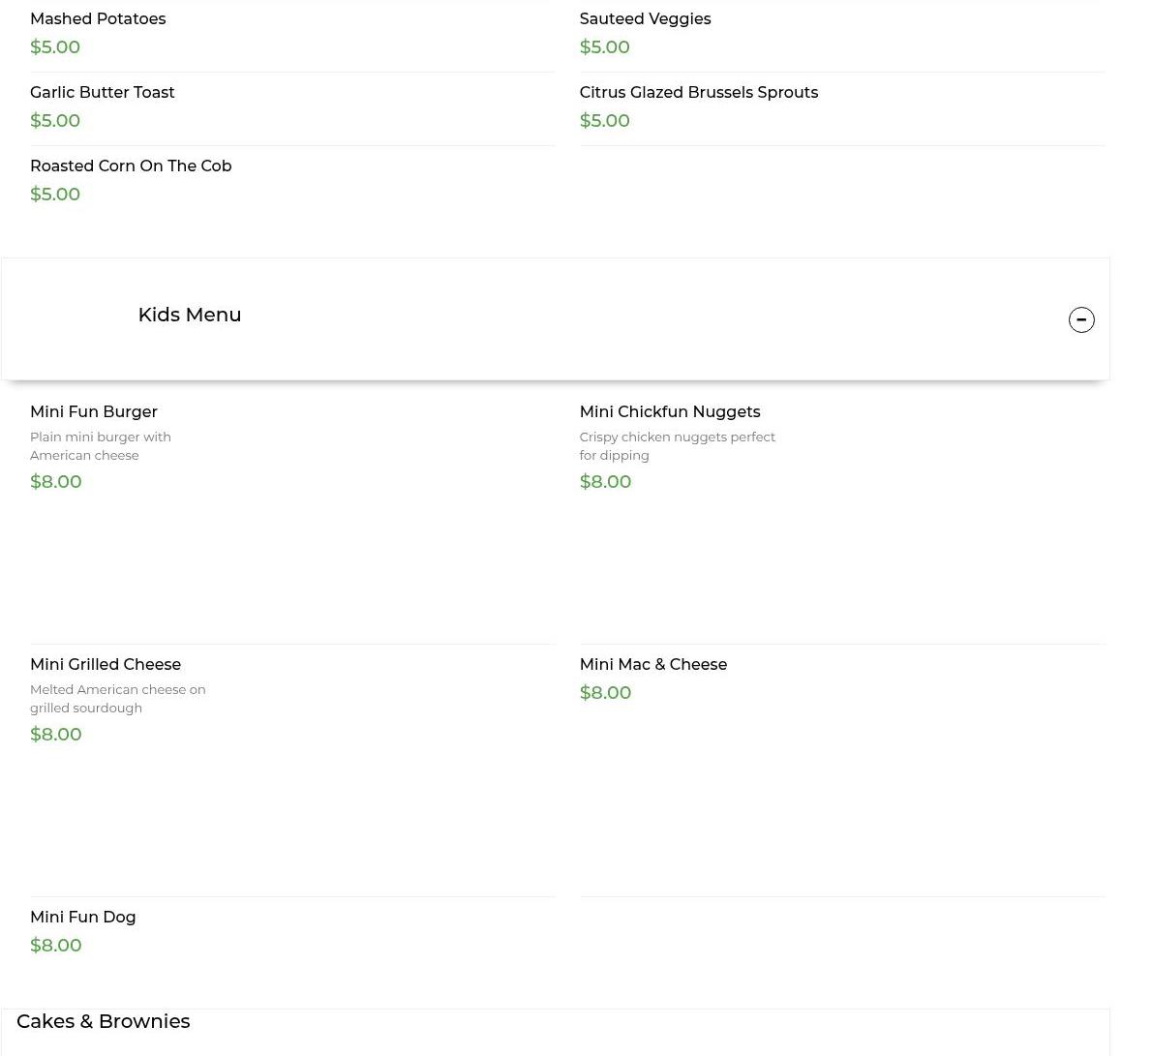Open the Mini Fun Burger item
Screen dimensions: 1152x1056
[94, 412]
